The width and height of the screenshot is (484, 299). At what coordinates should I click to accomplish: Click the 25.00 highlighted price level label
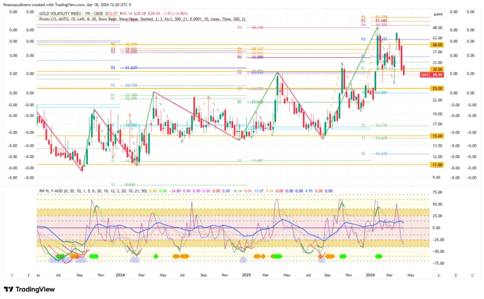pos(437,88)
